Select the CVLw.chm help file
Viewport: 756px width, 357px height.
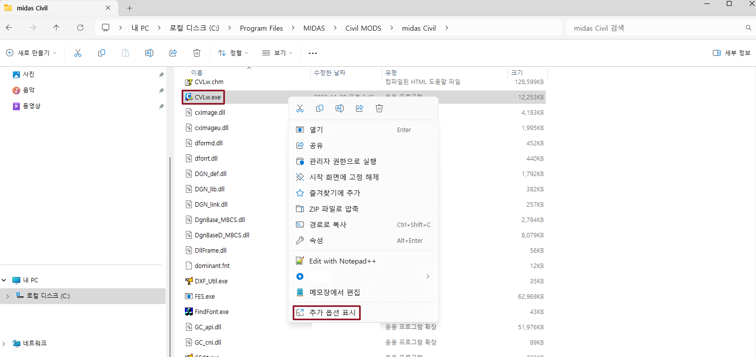click(x=204, y=82)
